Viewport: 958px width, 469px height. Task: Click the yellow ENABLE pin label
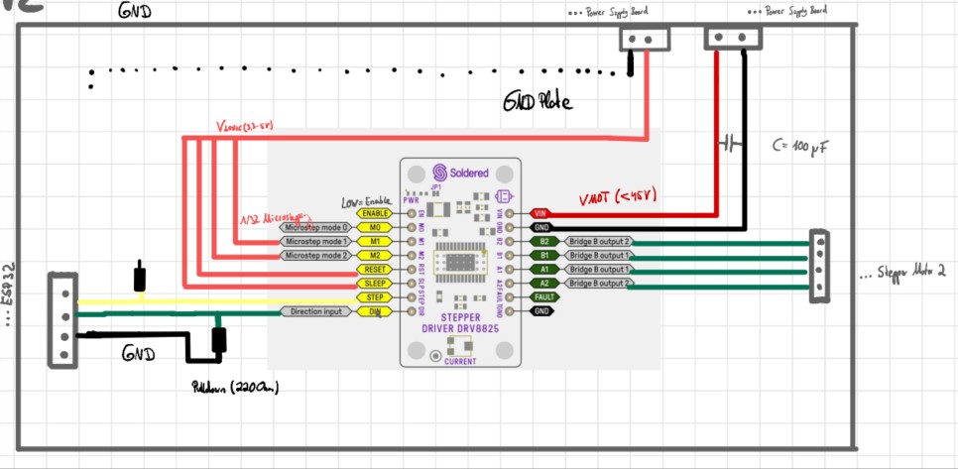point(374,214)
